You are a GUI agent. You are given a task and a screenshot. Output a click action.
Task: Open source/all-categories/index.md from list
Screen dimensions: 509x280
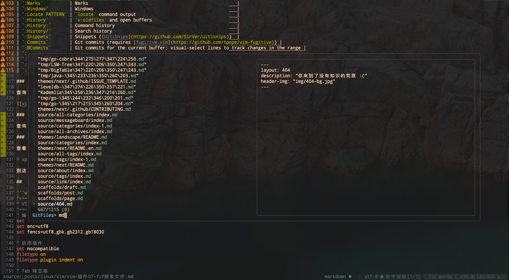coord(78,115)
